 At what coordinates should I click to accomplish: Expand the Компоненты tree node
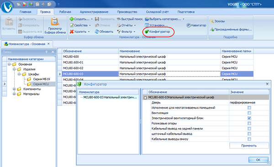(x=14, y=89)
